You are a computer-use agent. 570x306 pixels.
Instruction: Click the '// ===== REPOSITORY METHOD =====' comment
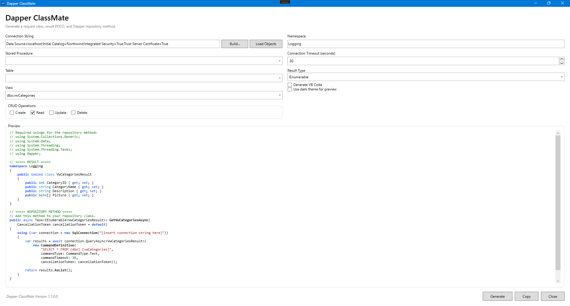coord(41,212)
